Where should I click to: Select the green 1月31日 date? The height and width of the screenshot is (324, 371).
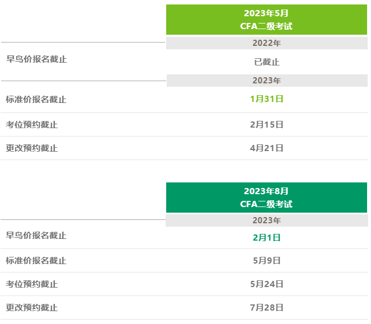click(267, 99)
